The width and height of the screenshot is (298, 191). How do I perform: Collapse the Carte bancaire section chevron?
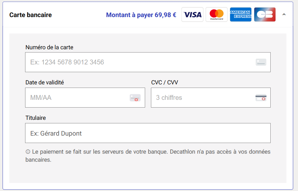click(284, 14)
